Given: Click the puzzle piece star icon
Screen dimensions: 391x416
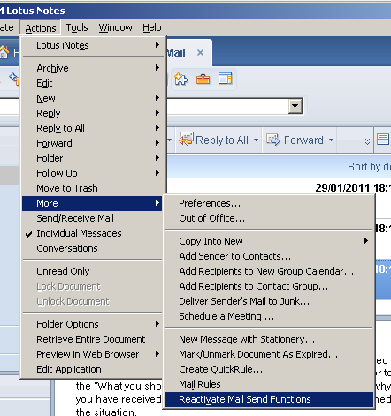Looking at the screenshot, I should click(180, 79).
